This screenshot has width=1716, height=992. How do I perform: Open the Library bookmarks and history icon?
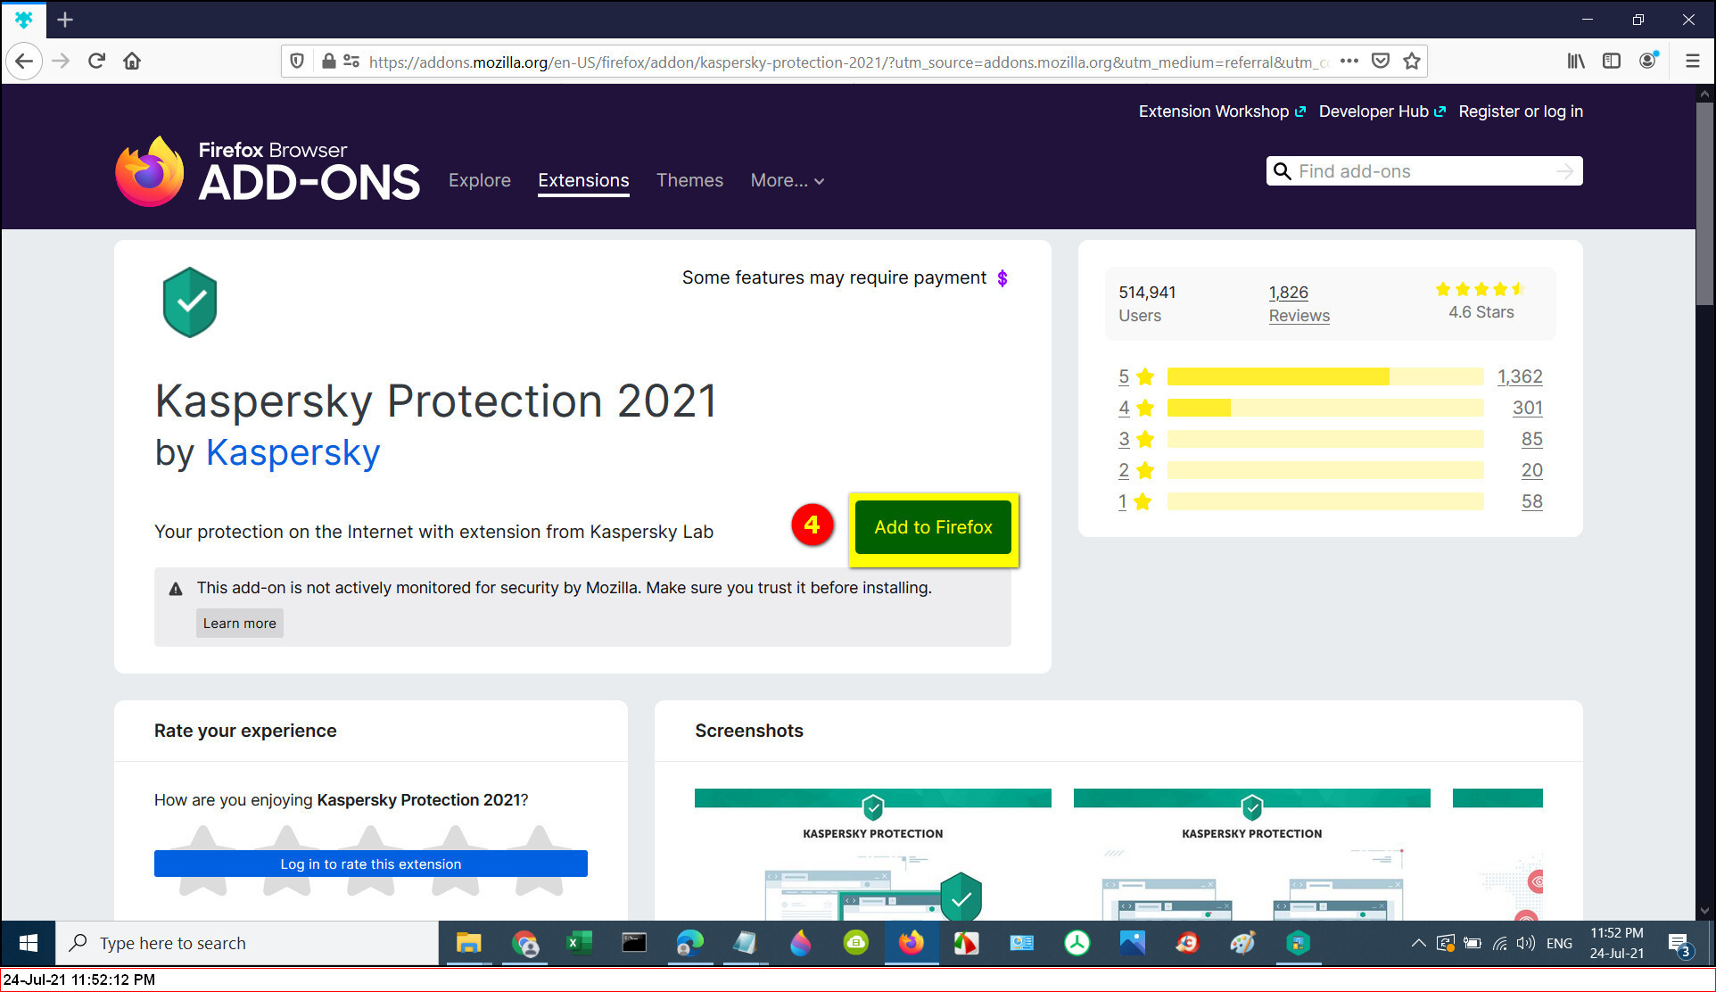1576,62
